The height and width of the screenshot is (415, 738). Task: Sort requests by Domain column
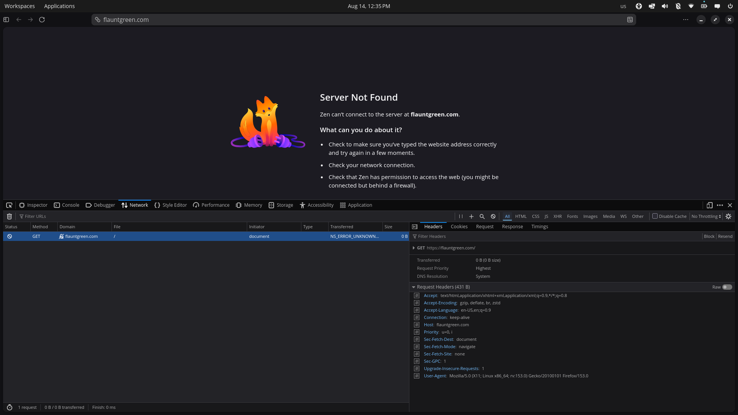coord(84,227)
